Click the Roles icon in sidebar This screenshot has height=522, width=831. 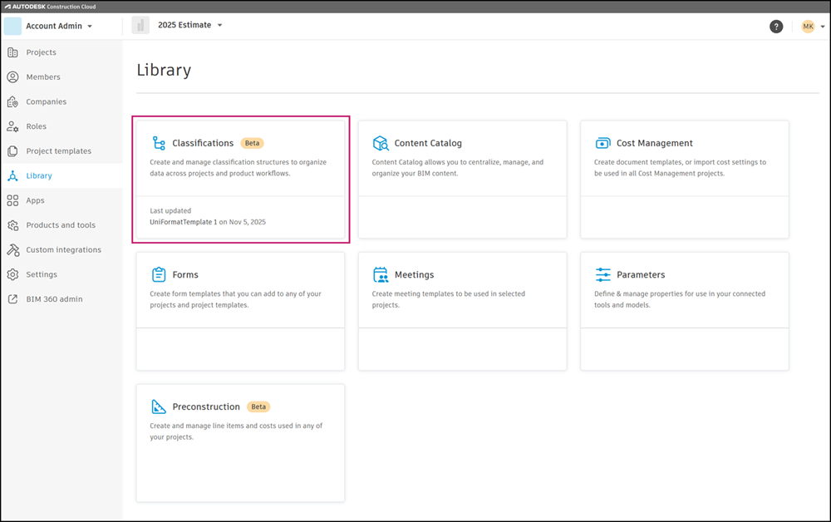[x=12, y=126]
